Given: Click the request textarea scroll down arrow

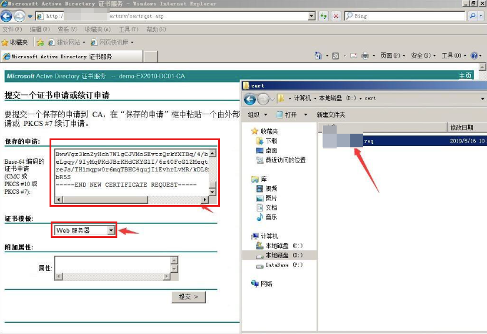Looking at the screenshot, I should 212,192.
